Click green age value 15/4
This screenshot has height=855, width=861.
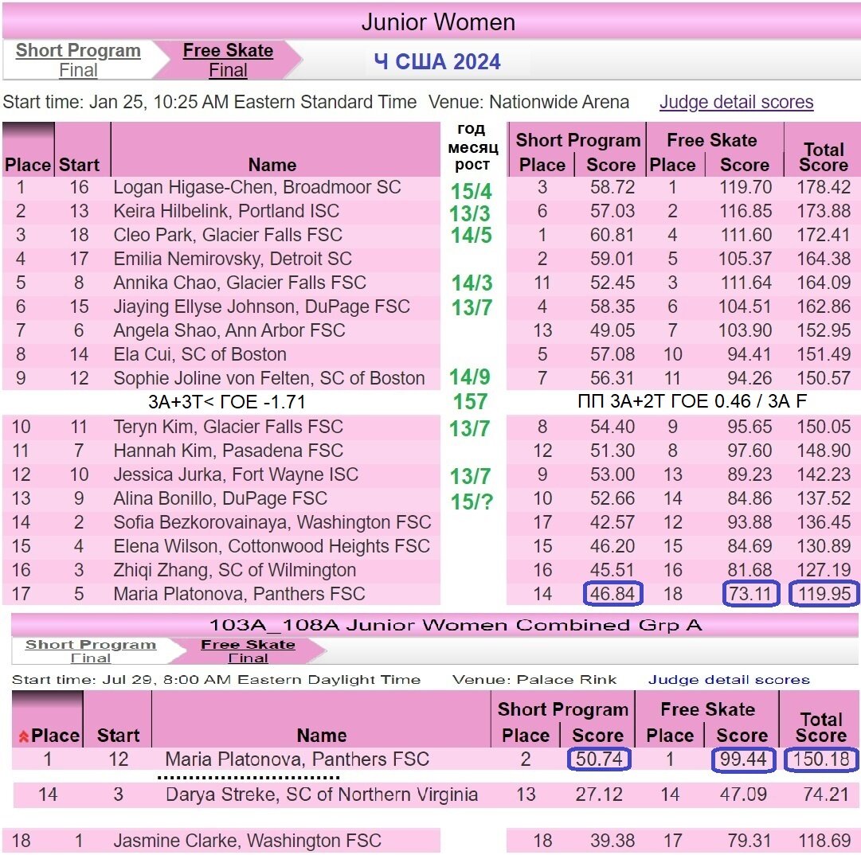click(x=472, y=192)
